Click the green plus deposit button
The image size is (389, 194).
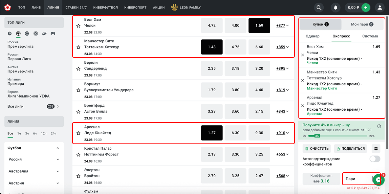pyautogui.click(x=366, y=8)
